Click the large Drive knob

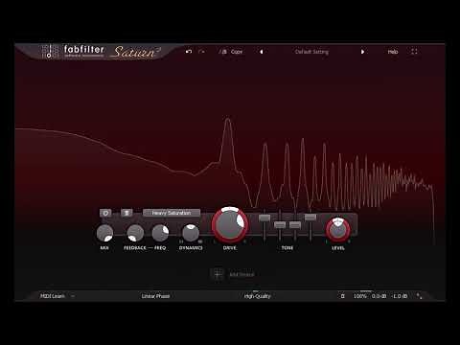[x=230, y=225]
